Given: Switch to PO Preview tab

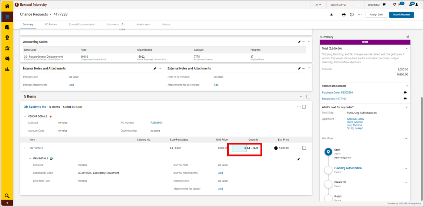Looking at the screenshot, I should [51, 24].
